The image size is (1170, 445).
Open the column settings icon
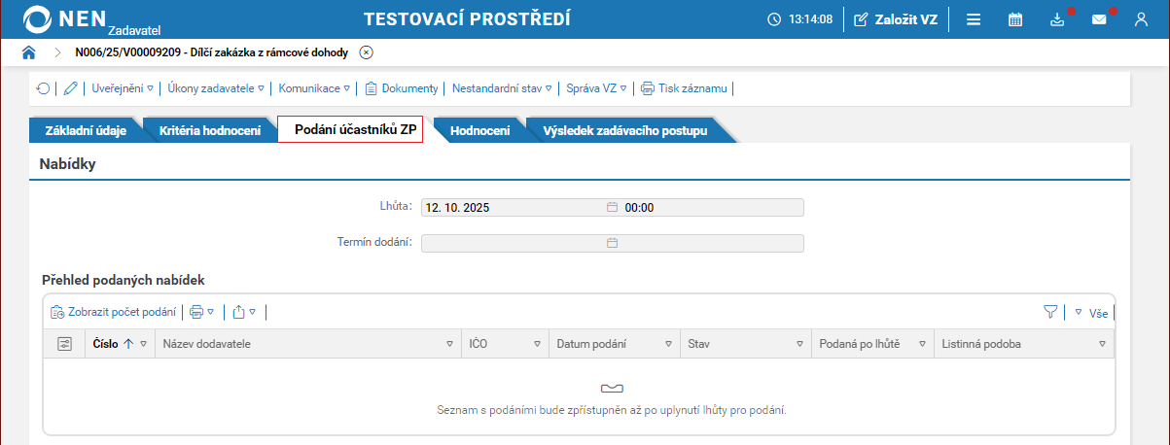pos(65,344)
